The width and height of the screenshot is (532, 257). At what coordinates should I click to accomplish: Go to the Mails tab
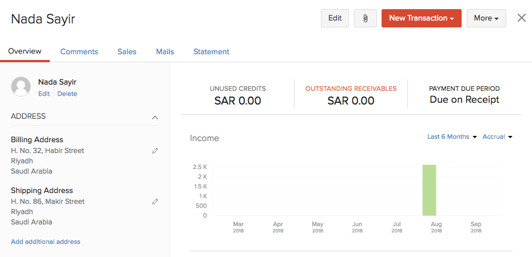[x=165, y=51]
